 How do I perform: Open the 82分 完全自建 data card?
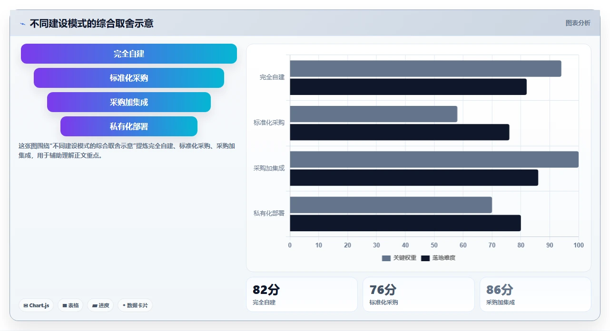tap(302, 294)
